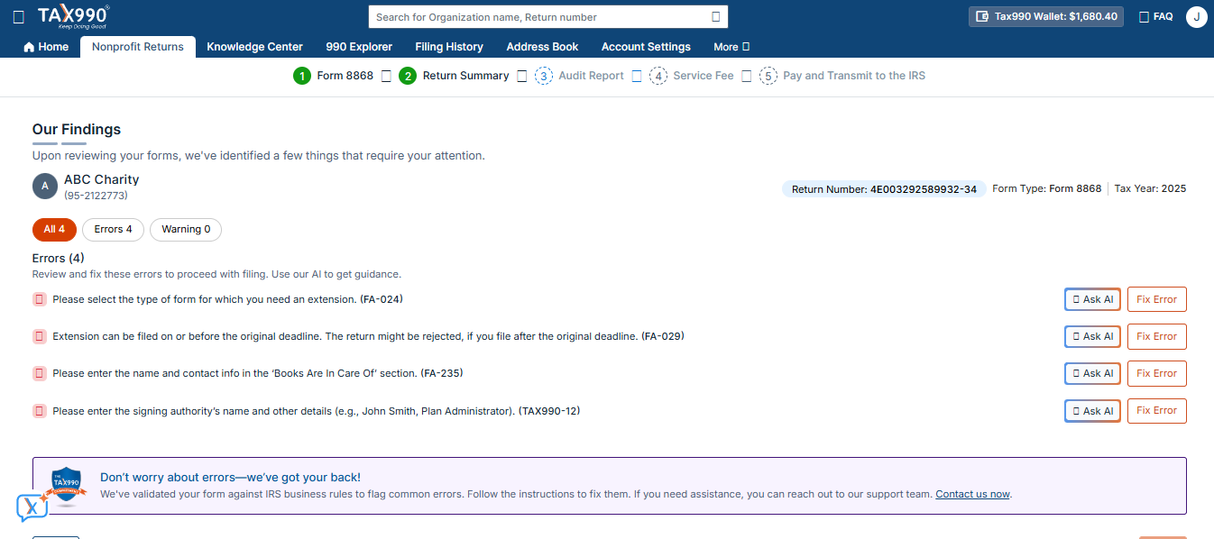This screenshot has width=1214, height=539.
Task: Go to step 2 Return Summary
Action: 454,76
